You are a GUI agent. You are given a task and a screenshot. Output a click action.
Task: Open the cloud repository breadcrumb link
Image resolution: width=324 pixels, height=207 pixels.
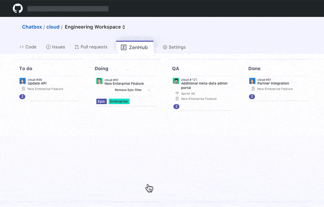(53, 27)
